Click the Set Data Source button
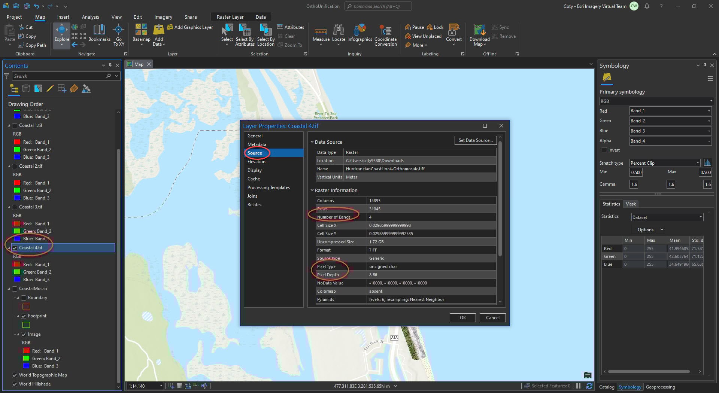 tap(475, 140)
